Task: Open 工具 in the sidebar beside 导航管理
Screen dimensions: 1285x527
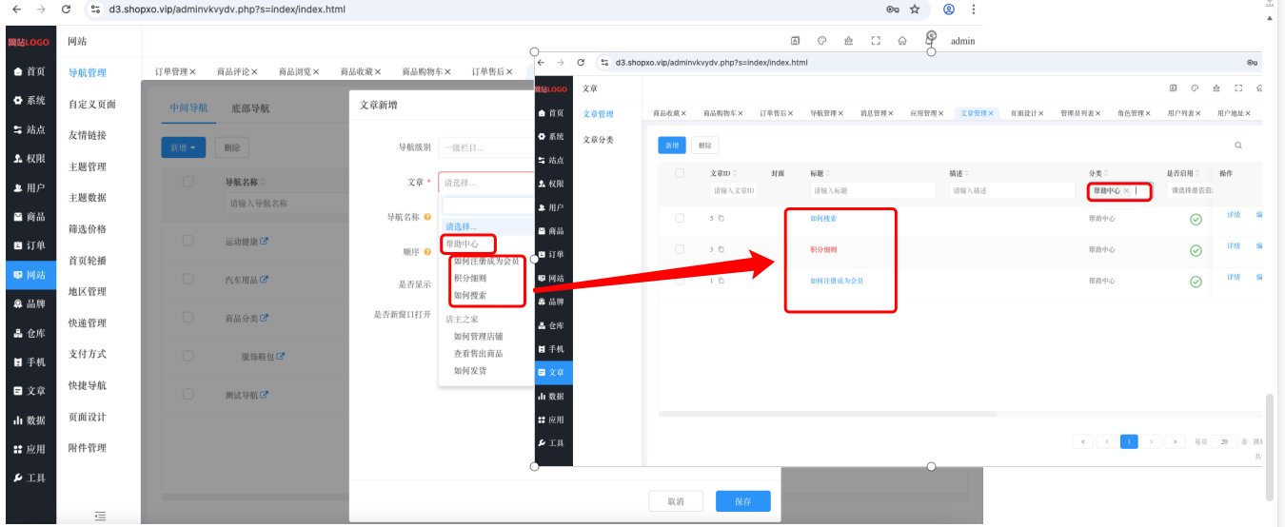Action: point(29,478)
